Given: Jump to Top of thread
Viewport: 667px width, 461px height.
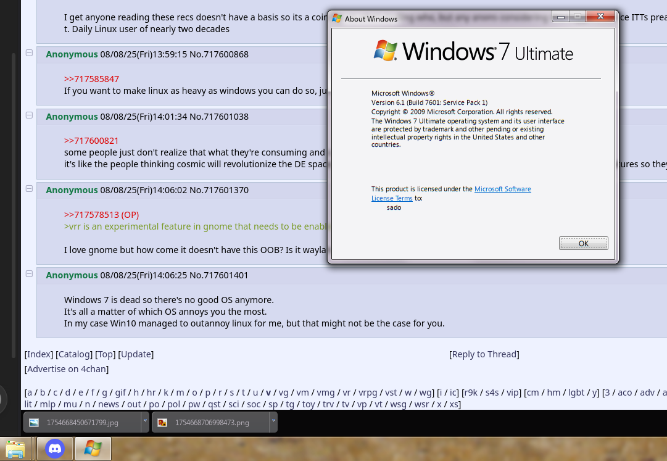Looking at the screenshot, I should (106, 354).
